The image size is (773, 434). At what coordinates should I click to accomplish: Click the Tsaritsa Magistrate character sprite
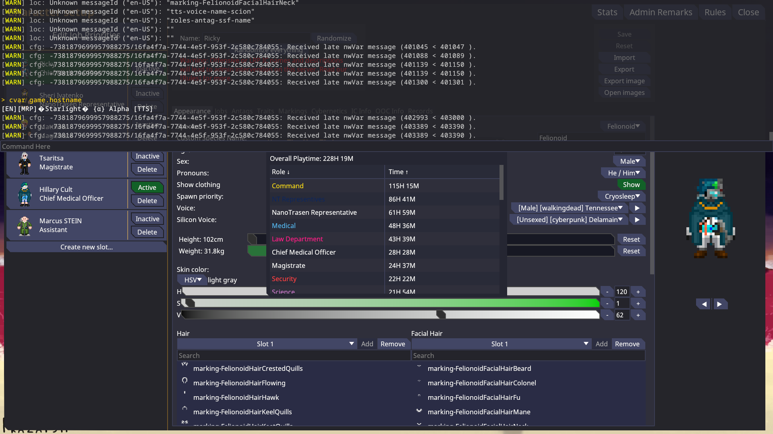[25, 163]
